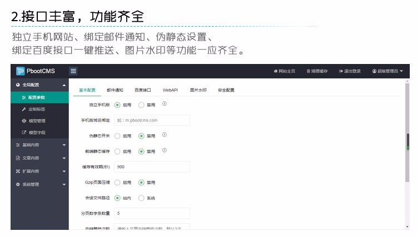Toggle the sidebar with the hamburger menu icon

click(73, 71)
